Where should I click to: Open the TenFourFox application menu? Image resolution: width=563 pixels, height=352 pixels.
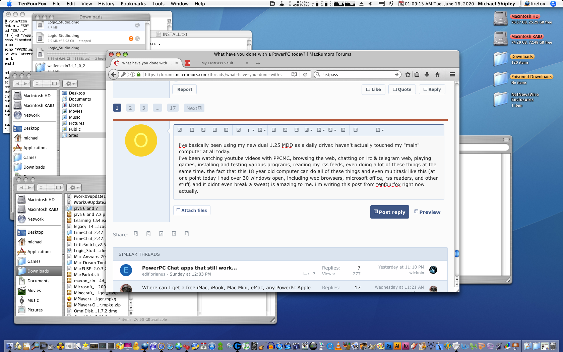[32, 4]
